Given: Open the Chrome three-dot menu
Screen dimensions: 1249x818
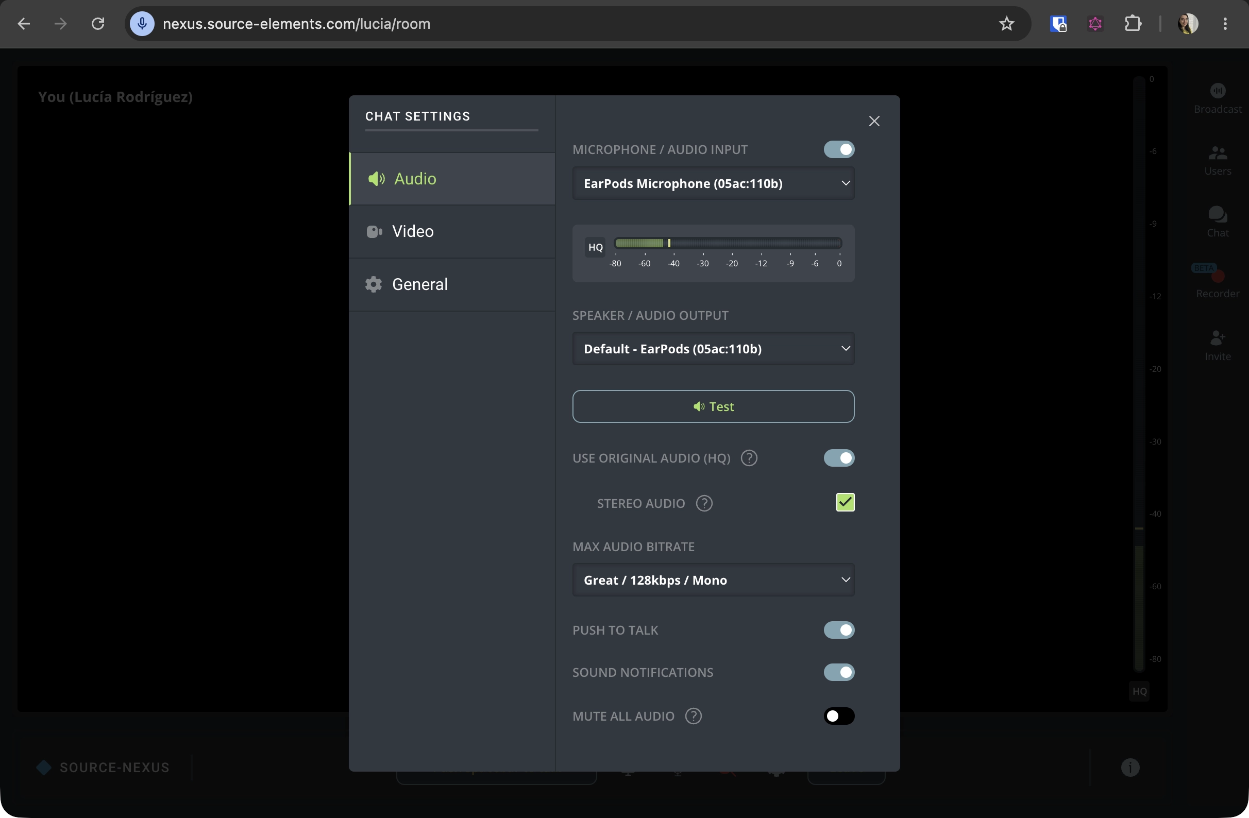Looking at the screenshot, I should [1225, 24].
